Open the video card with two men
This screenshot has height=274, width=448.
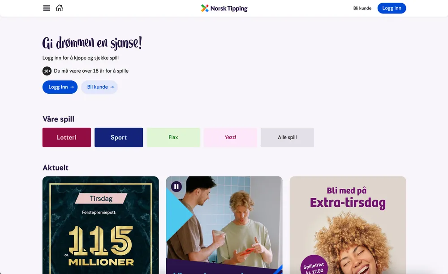224,225
